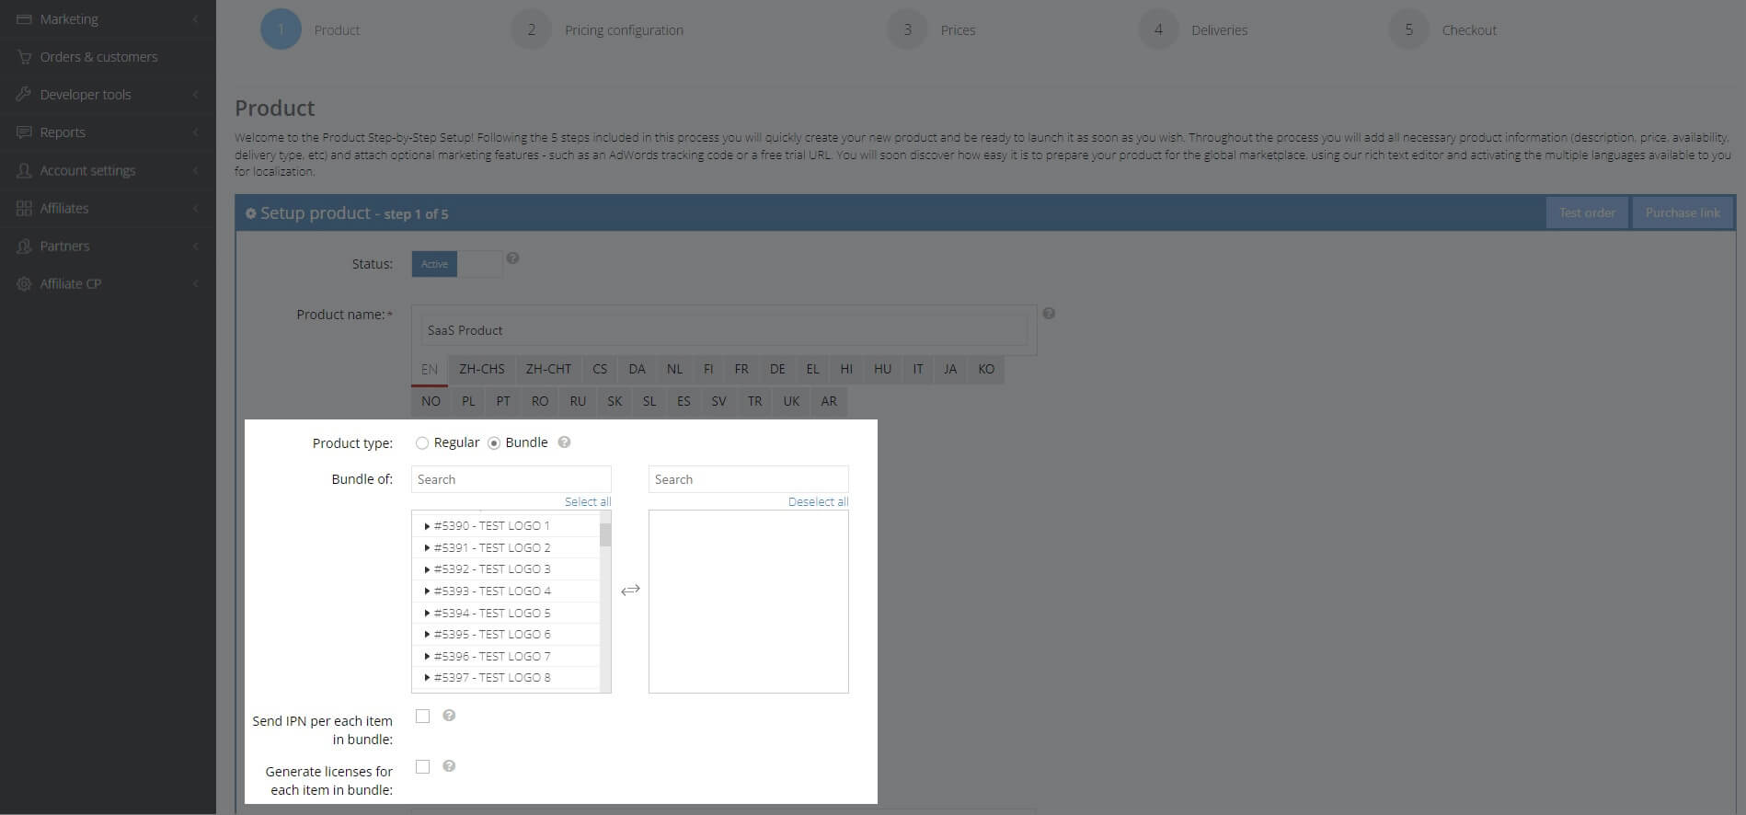Viewport: 1746px width, 815px height.
Task: Expand #5395 - TEST LOGO 6
Action: [x=427, y=635]
